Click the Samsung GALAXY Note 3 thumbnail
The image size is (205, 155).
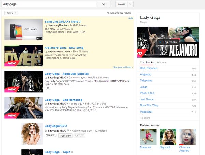[x=24, y=29]
